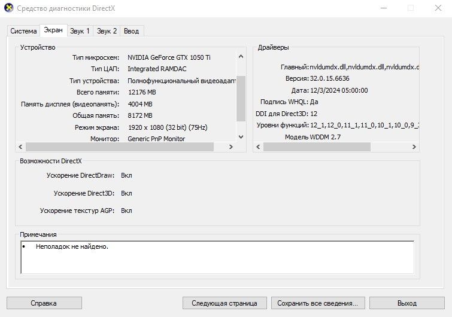
Task: Click the DDI для Direct3D label
Action: pyautogui.click(x=282, y=114)
